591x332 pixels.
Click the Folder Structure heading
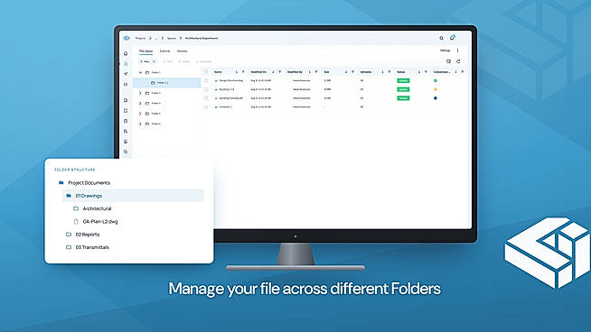pyautogui.click(x=75, y=170)
